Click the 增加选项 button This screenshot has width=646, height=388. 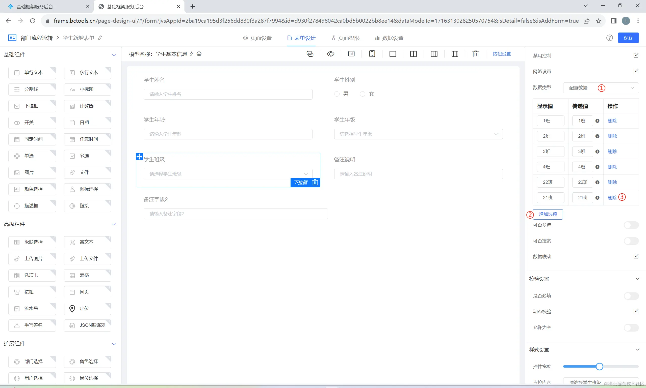tap(548, 214)
